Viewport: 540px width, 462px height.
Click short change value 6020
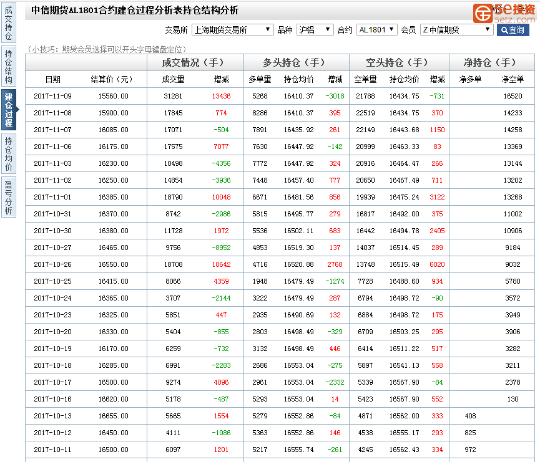coord(437,264)
